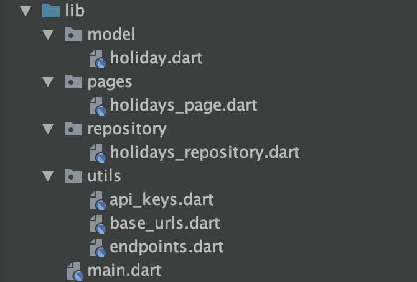This screenshot has height=282, width=417.
Task: Select holidays_repository.dart file name
Action: (205, 153)
